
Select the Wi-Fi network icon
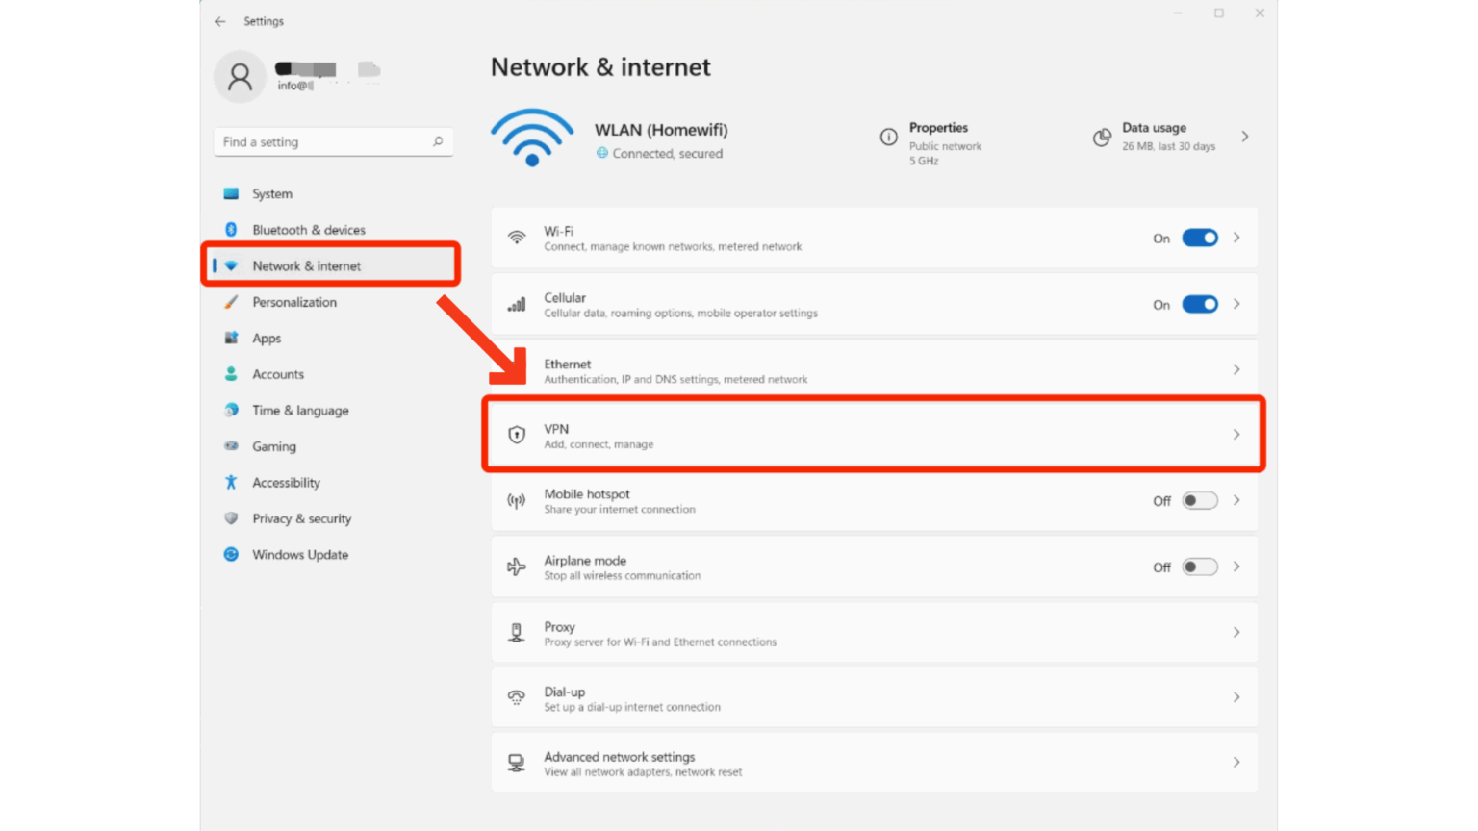coord(517,238)
